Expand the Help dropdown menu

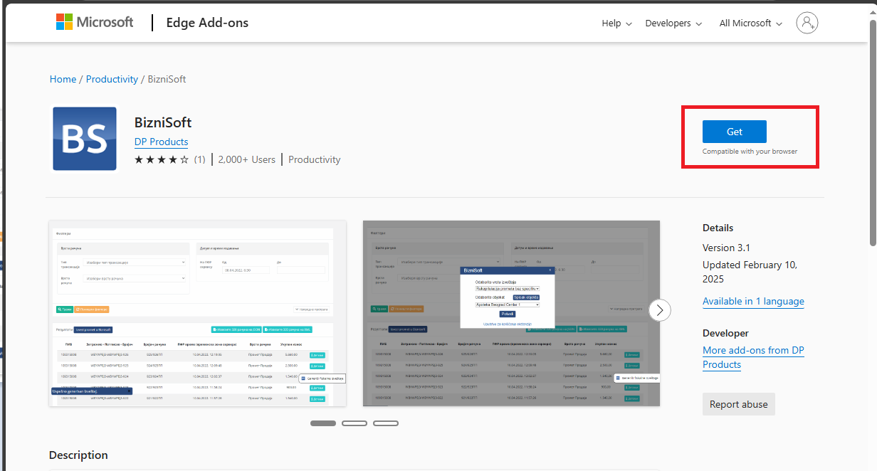point(616,23)
